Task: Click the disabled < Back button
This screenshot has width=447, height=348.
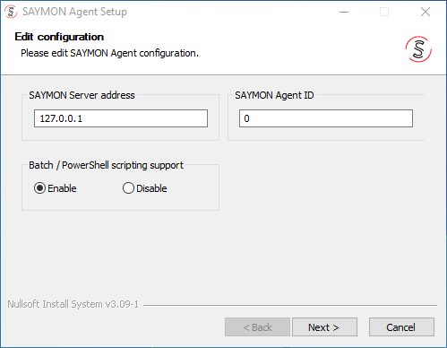Action: click(257, 327)
